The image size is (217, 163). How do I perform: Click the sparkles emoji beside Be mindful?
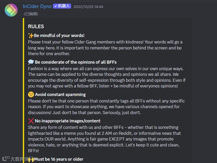point(31,35)
